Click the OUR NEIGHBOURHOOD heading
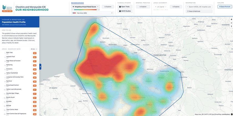Viewport: 233px width, 116px height. click(x=32, y=10)
